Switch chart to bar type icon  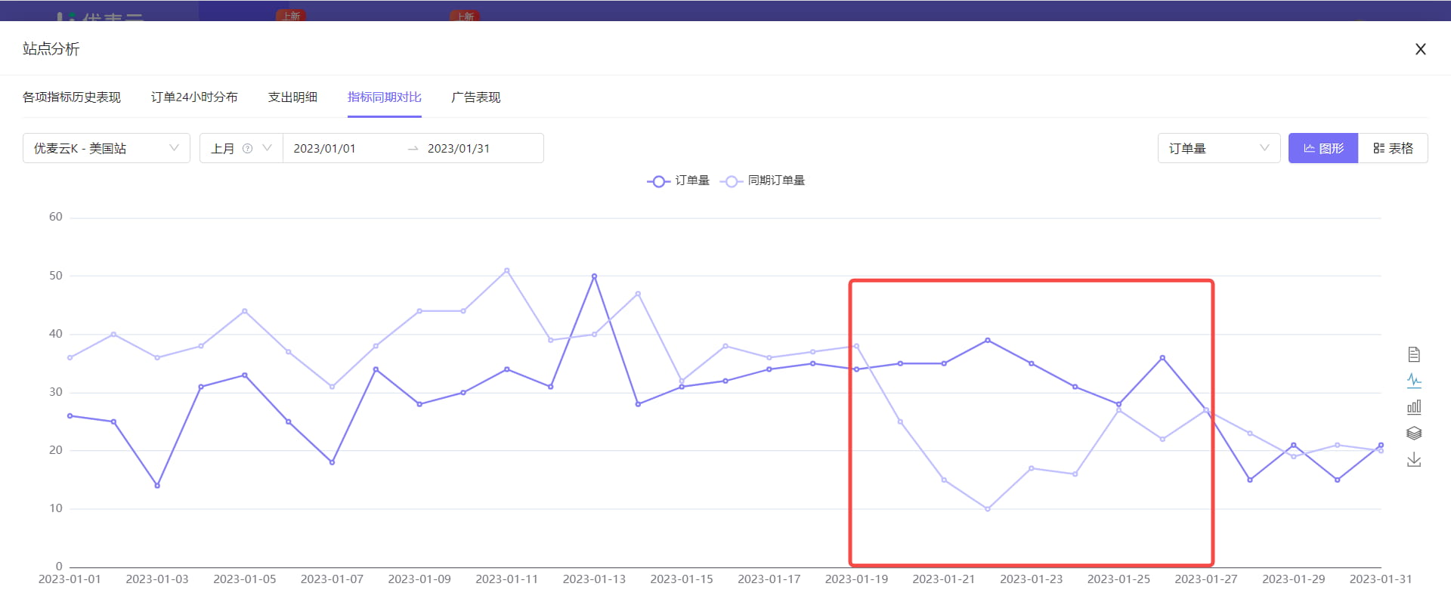point(1414,407)
